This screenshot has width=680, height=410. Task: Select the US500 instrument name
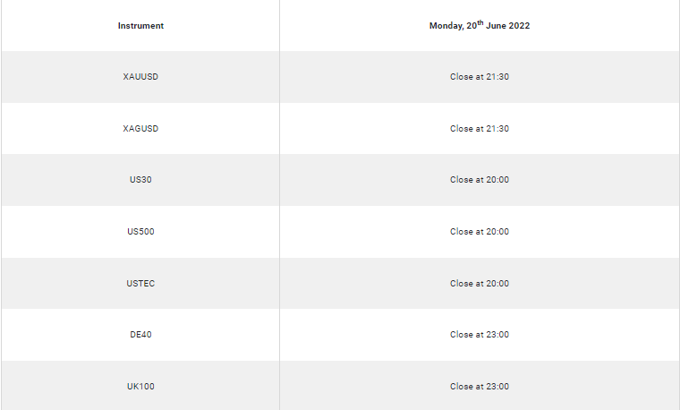pos(140,232)
